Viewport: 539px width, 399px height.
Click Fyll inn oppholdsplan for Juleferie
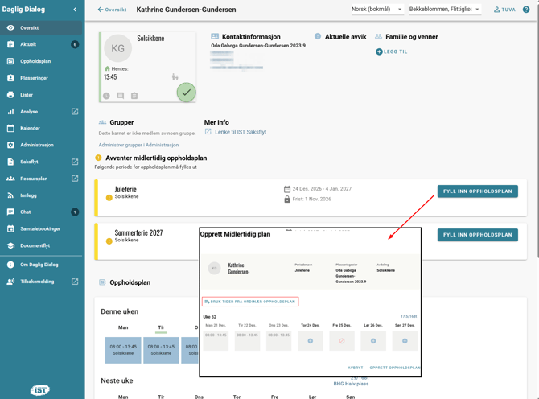[x=478, y=191]
